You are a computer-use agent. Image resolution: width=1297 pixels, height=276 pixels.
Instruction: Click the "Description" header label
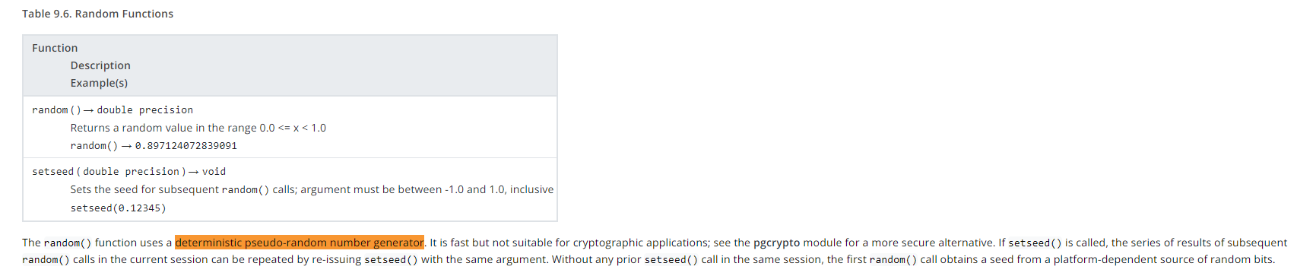[x=100, y=65]
